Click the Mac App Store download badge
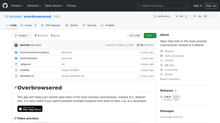The width and height of the screenshot is (220, 123). (x=30, y=109)
